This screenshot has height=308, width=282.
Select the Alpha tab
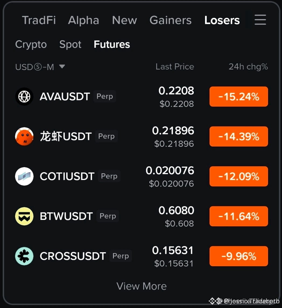click(84, 20)
